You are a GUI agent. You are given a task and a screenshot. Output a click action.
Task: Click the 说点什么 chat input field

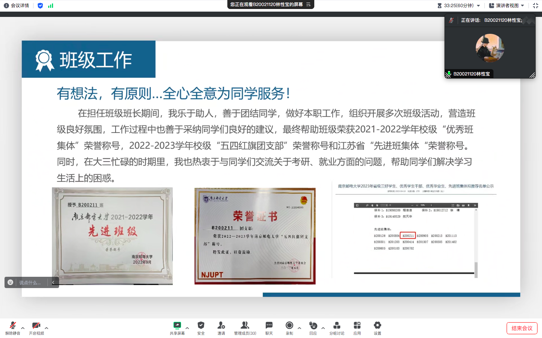[30, 282]
